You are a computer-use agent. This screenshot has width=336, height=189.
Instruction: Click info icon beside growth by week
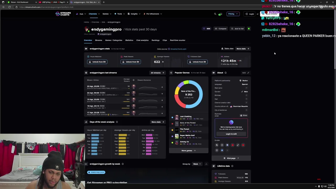123,164
